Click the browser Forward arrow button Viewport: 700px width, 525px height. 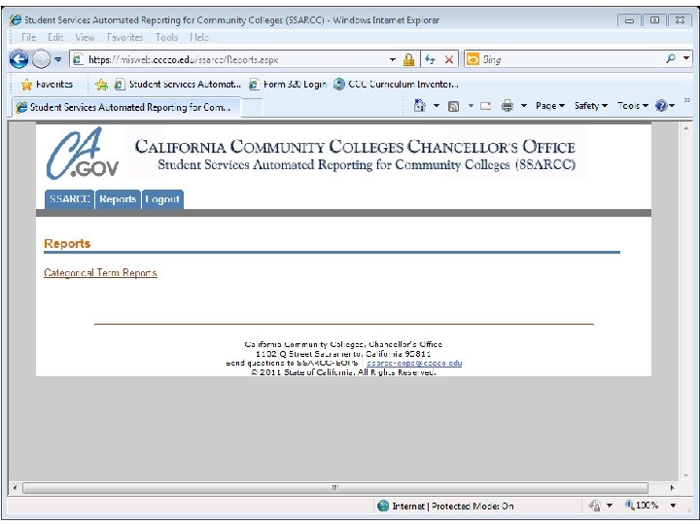[x=41, y=59]
